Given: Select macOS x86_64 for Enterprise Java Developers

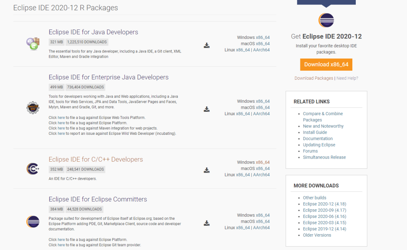Looking at the screenshot, I should tap(263, 108).
